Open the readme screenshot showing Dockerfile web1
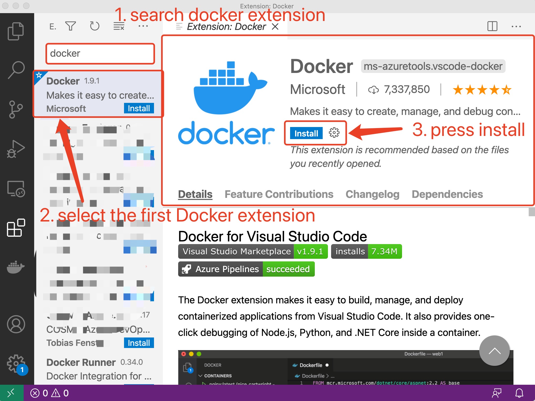535x401 pixels. pyautogui.click(x=346, y=367)
